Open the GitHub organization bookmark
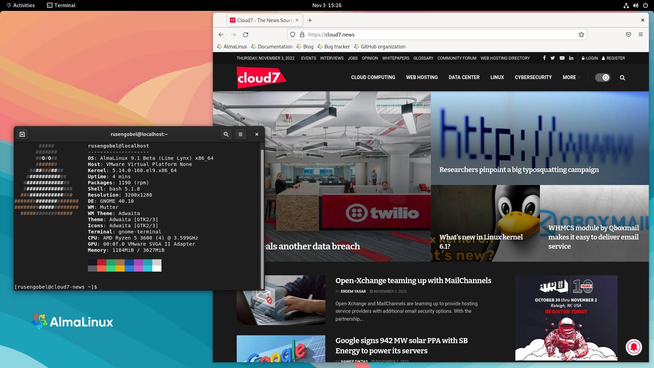The image size is (654, 368). 379,47
